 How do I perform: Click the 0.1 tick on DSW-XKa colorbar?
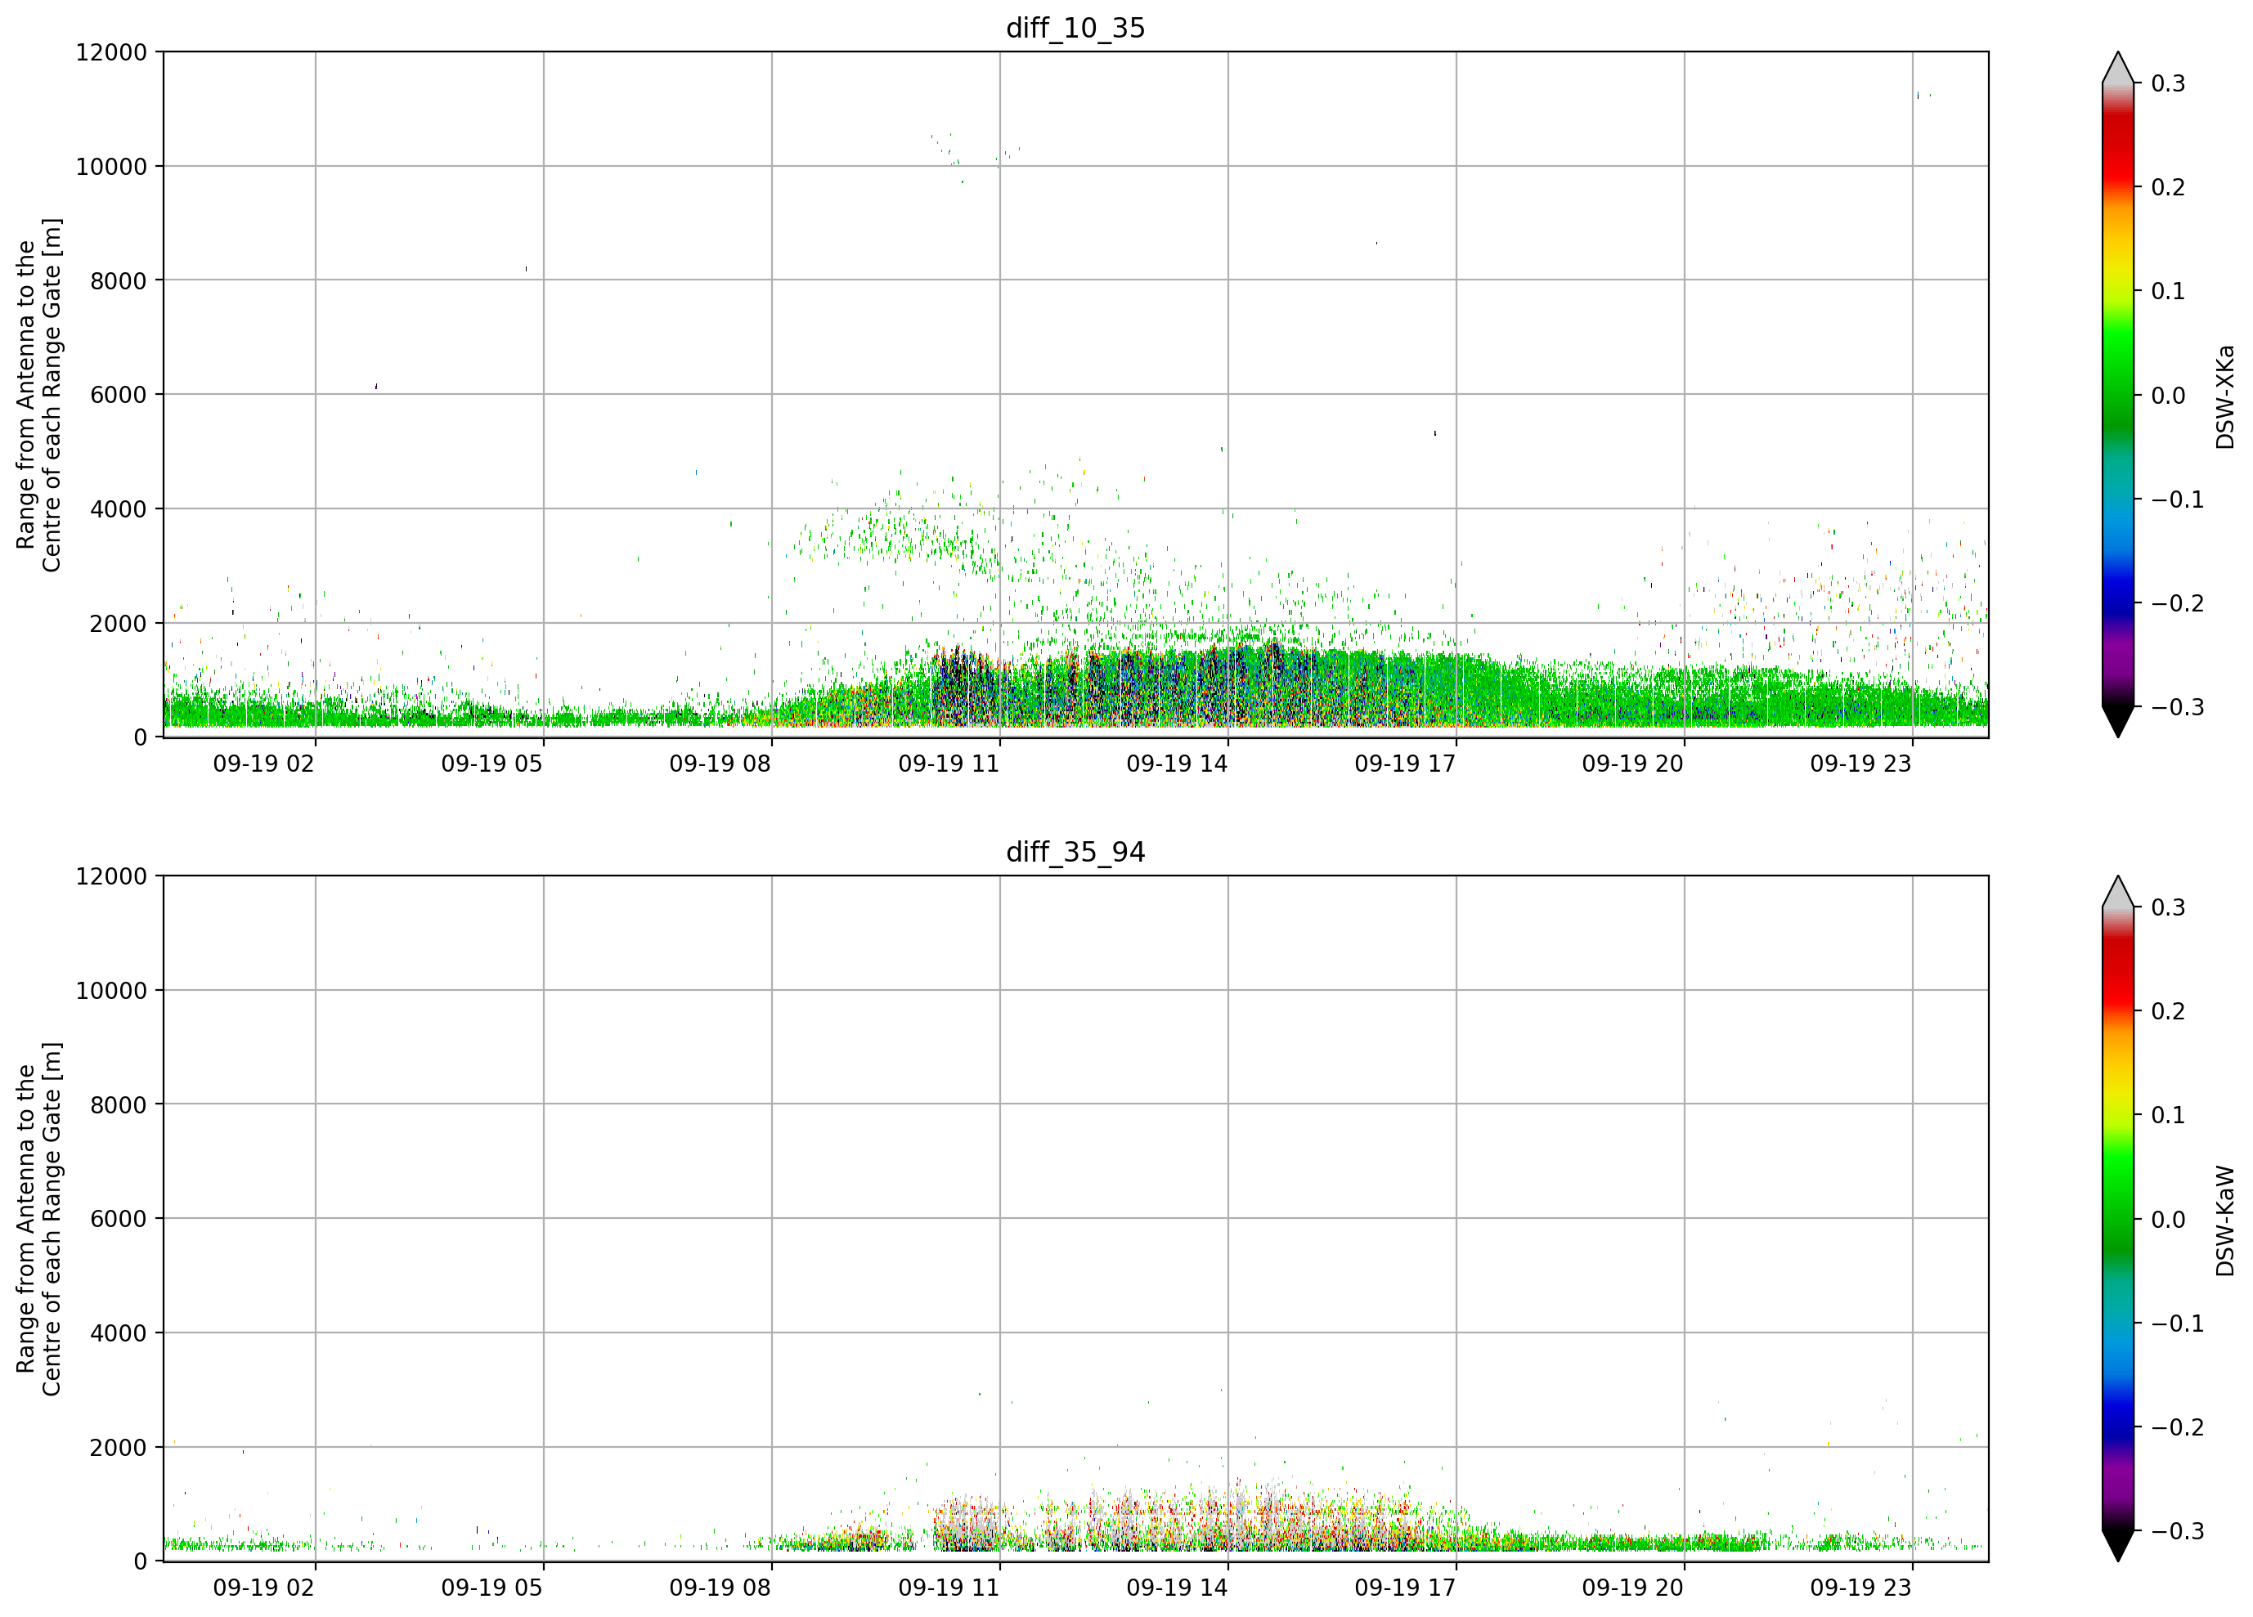(2168, 291)
